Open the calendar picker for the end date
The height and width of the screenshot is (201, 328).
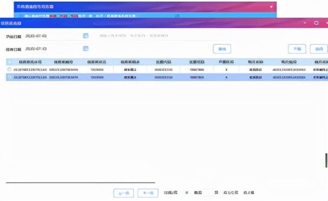[x=86, y=49]
